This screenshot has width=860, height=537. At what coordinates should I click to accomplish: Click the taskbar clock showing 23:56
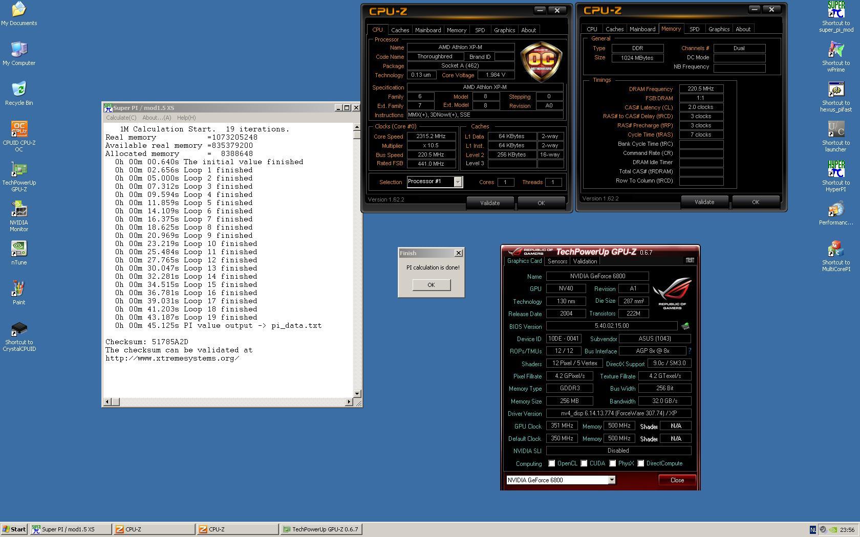(847, 530)
